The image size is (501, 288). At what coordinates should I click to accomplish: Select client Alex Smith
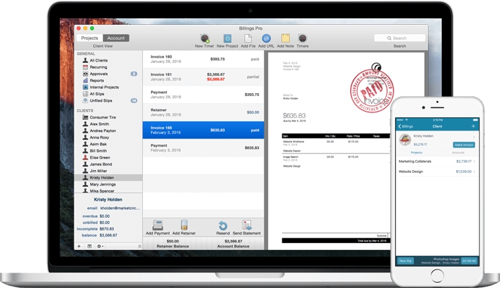point(99,124)
